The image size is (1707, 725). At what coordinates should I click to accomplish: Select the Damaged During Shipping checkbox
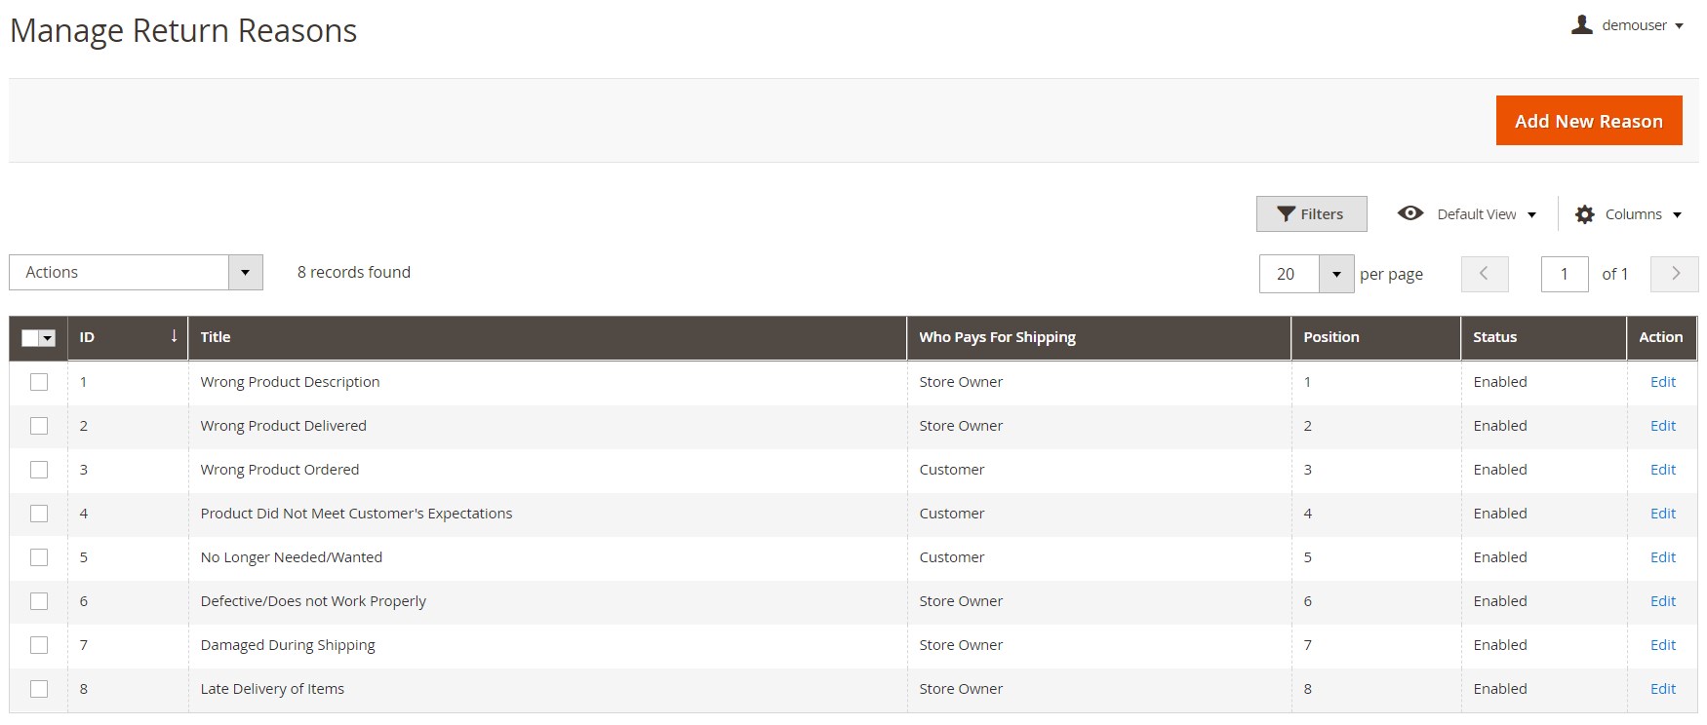(x=39, y=645)
